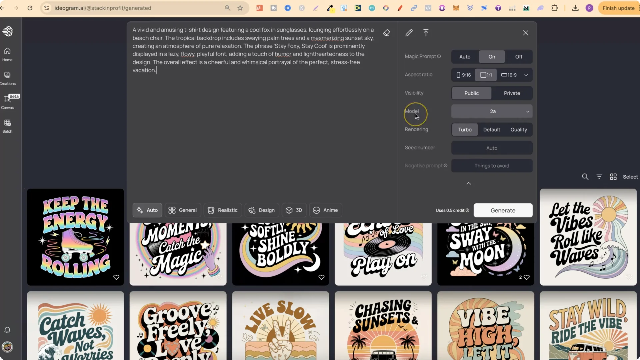This screenshot has width=640, height=360.
Task: Open the Model selection dropdown
Action: tap(492, 111)
